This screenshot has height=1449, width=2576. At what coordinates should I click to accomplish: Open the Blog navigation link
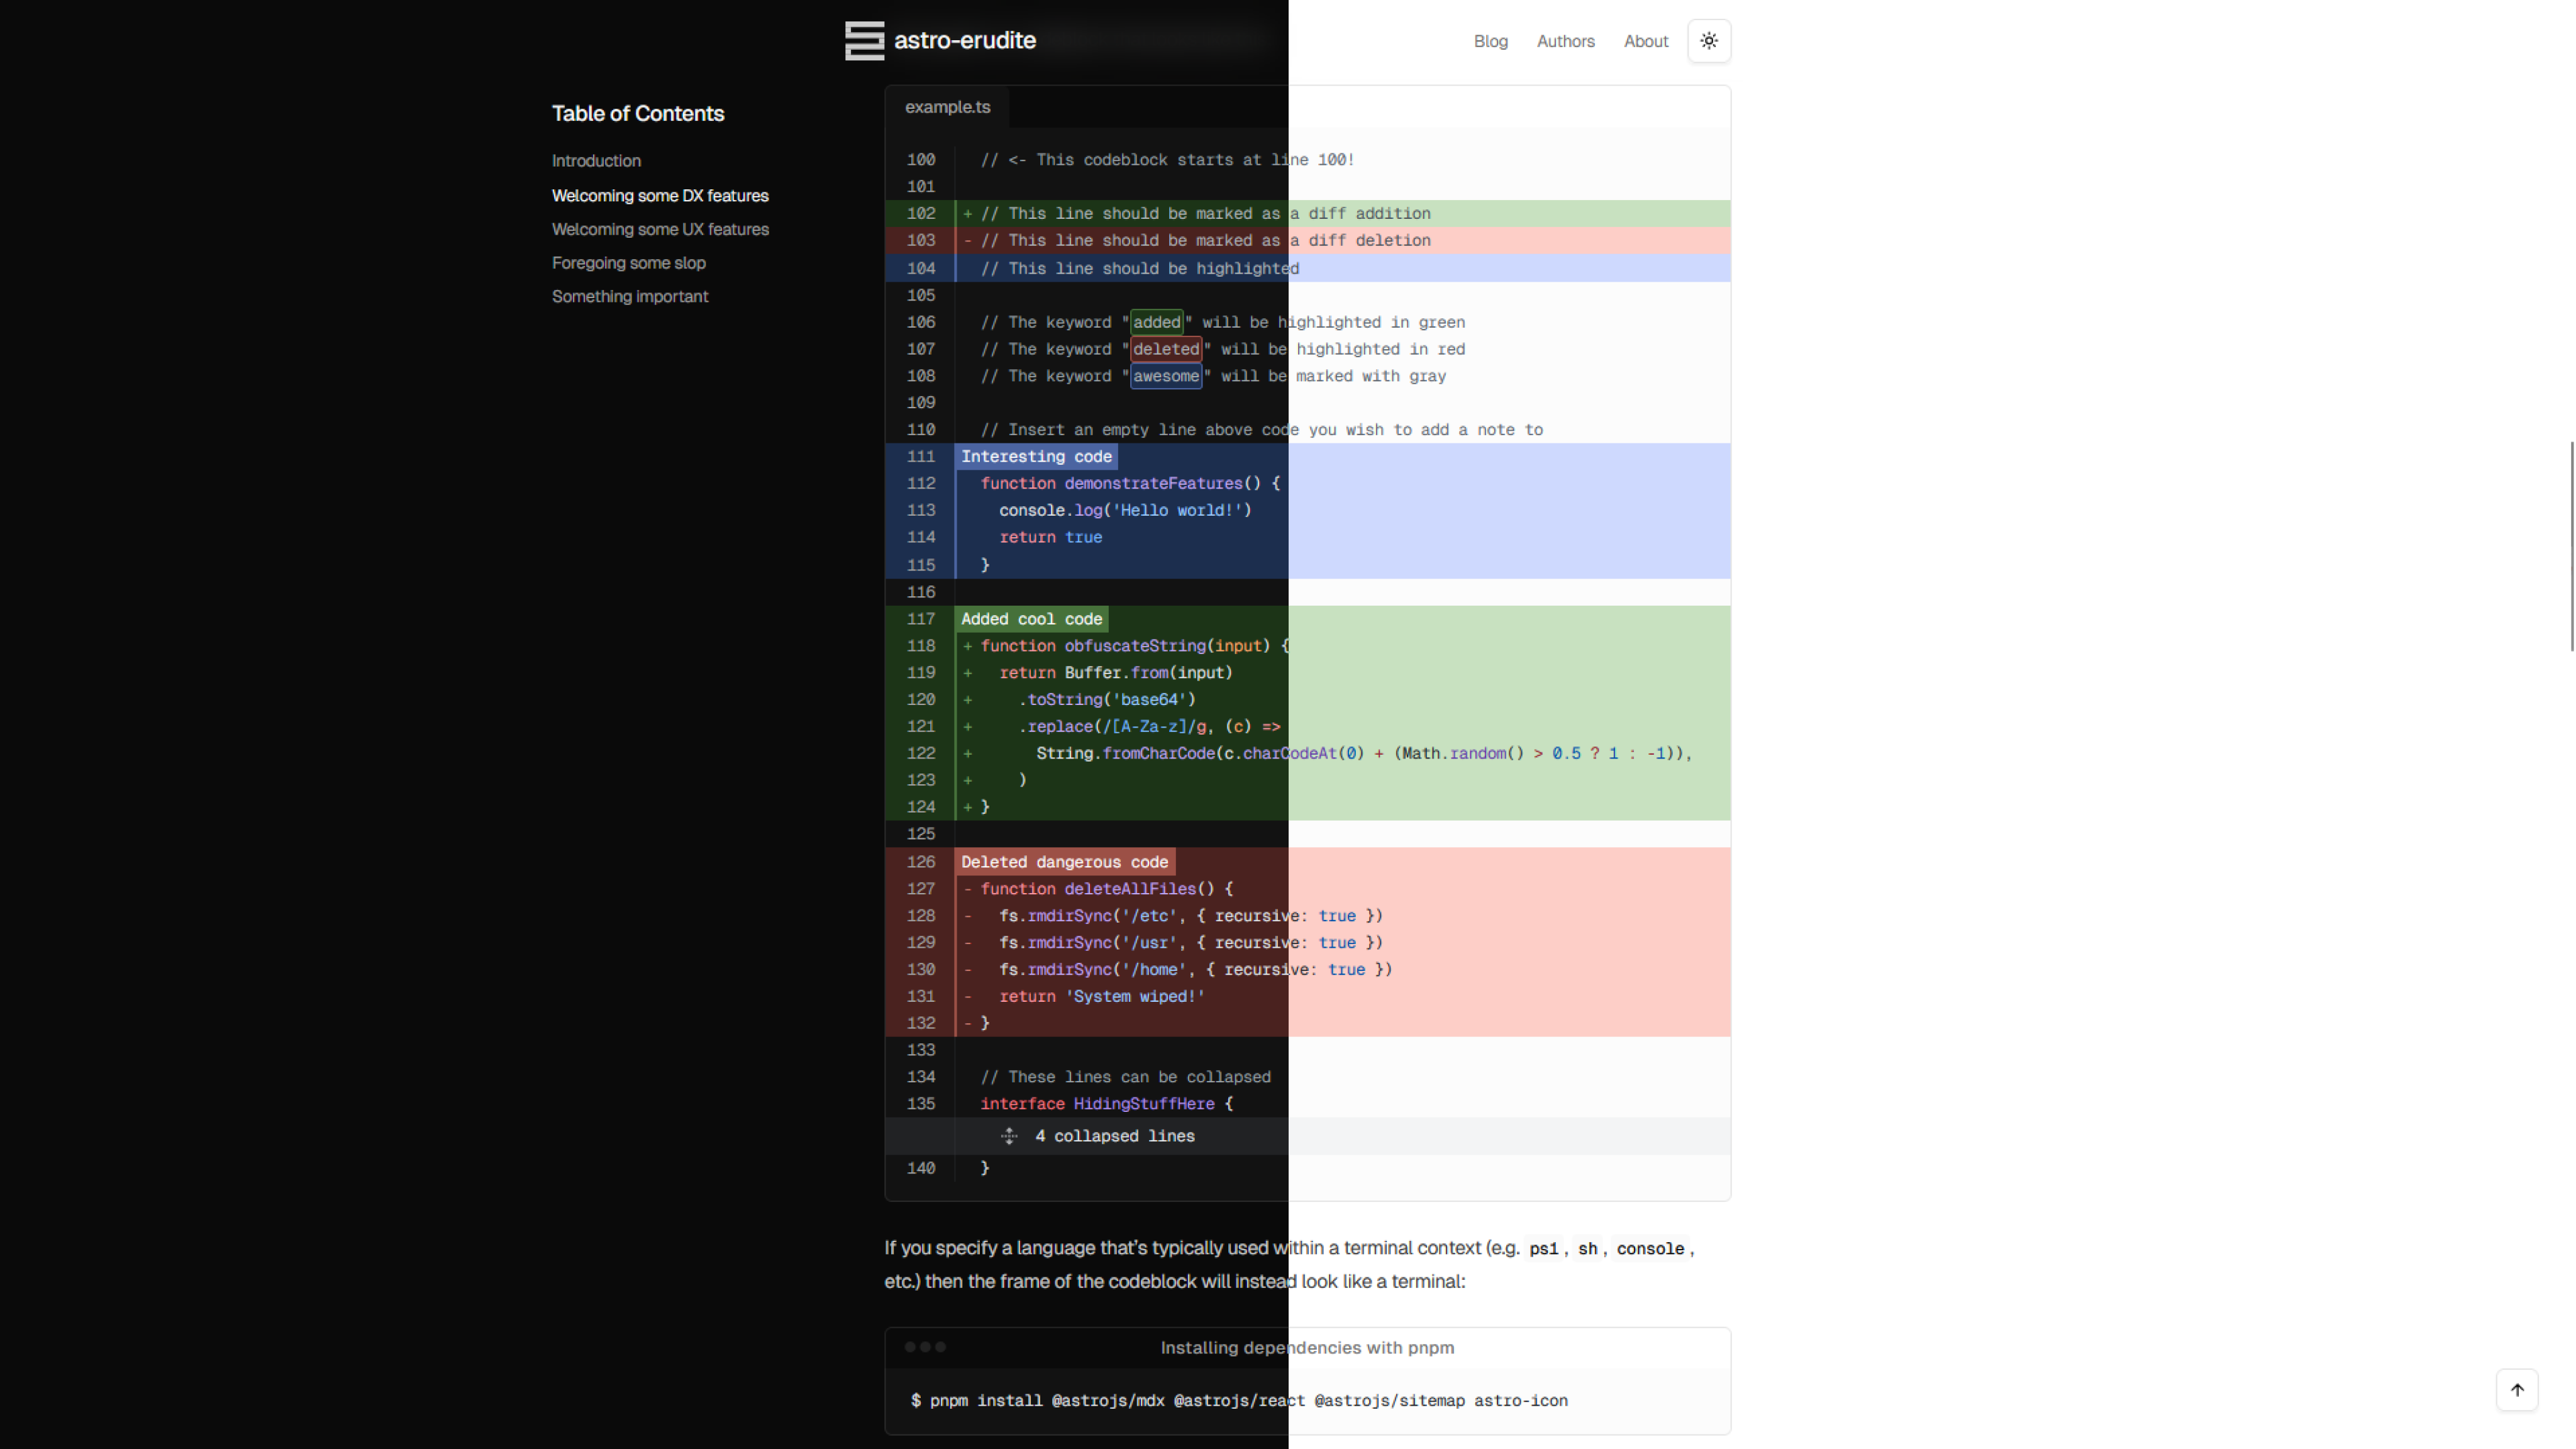tap(1490, 41)
